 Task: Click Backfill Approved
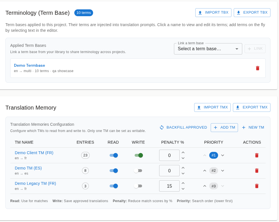(x=183, y=127)
